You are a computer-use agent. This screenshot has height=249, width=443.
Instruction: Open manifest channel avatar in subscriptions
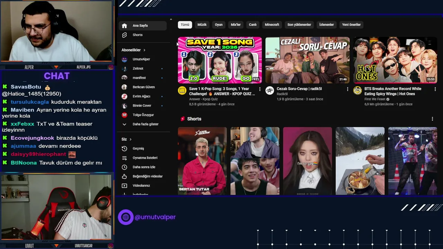pyautogui.click(x=125, y=78)
